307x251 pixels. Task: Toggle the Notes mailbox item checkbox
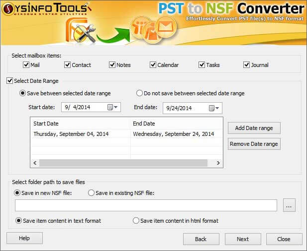112,65
